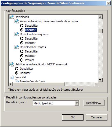Click the .NET Framework installation icon

tap(12, 64)
